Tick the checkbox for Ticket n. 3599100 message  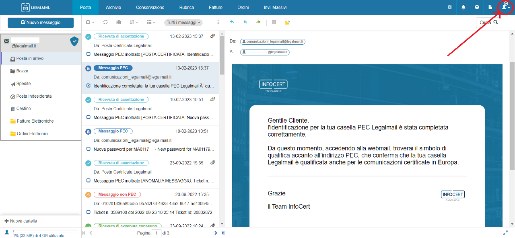click(89, 212)
